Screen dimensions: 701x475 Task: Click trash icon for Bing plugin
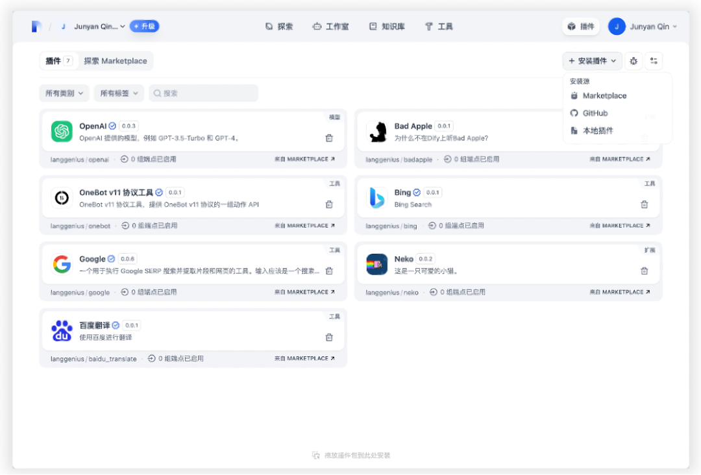pos(645,204)
